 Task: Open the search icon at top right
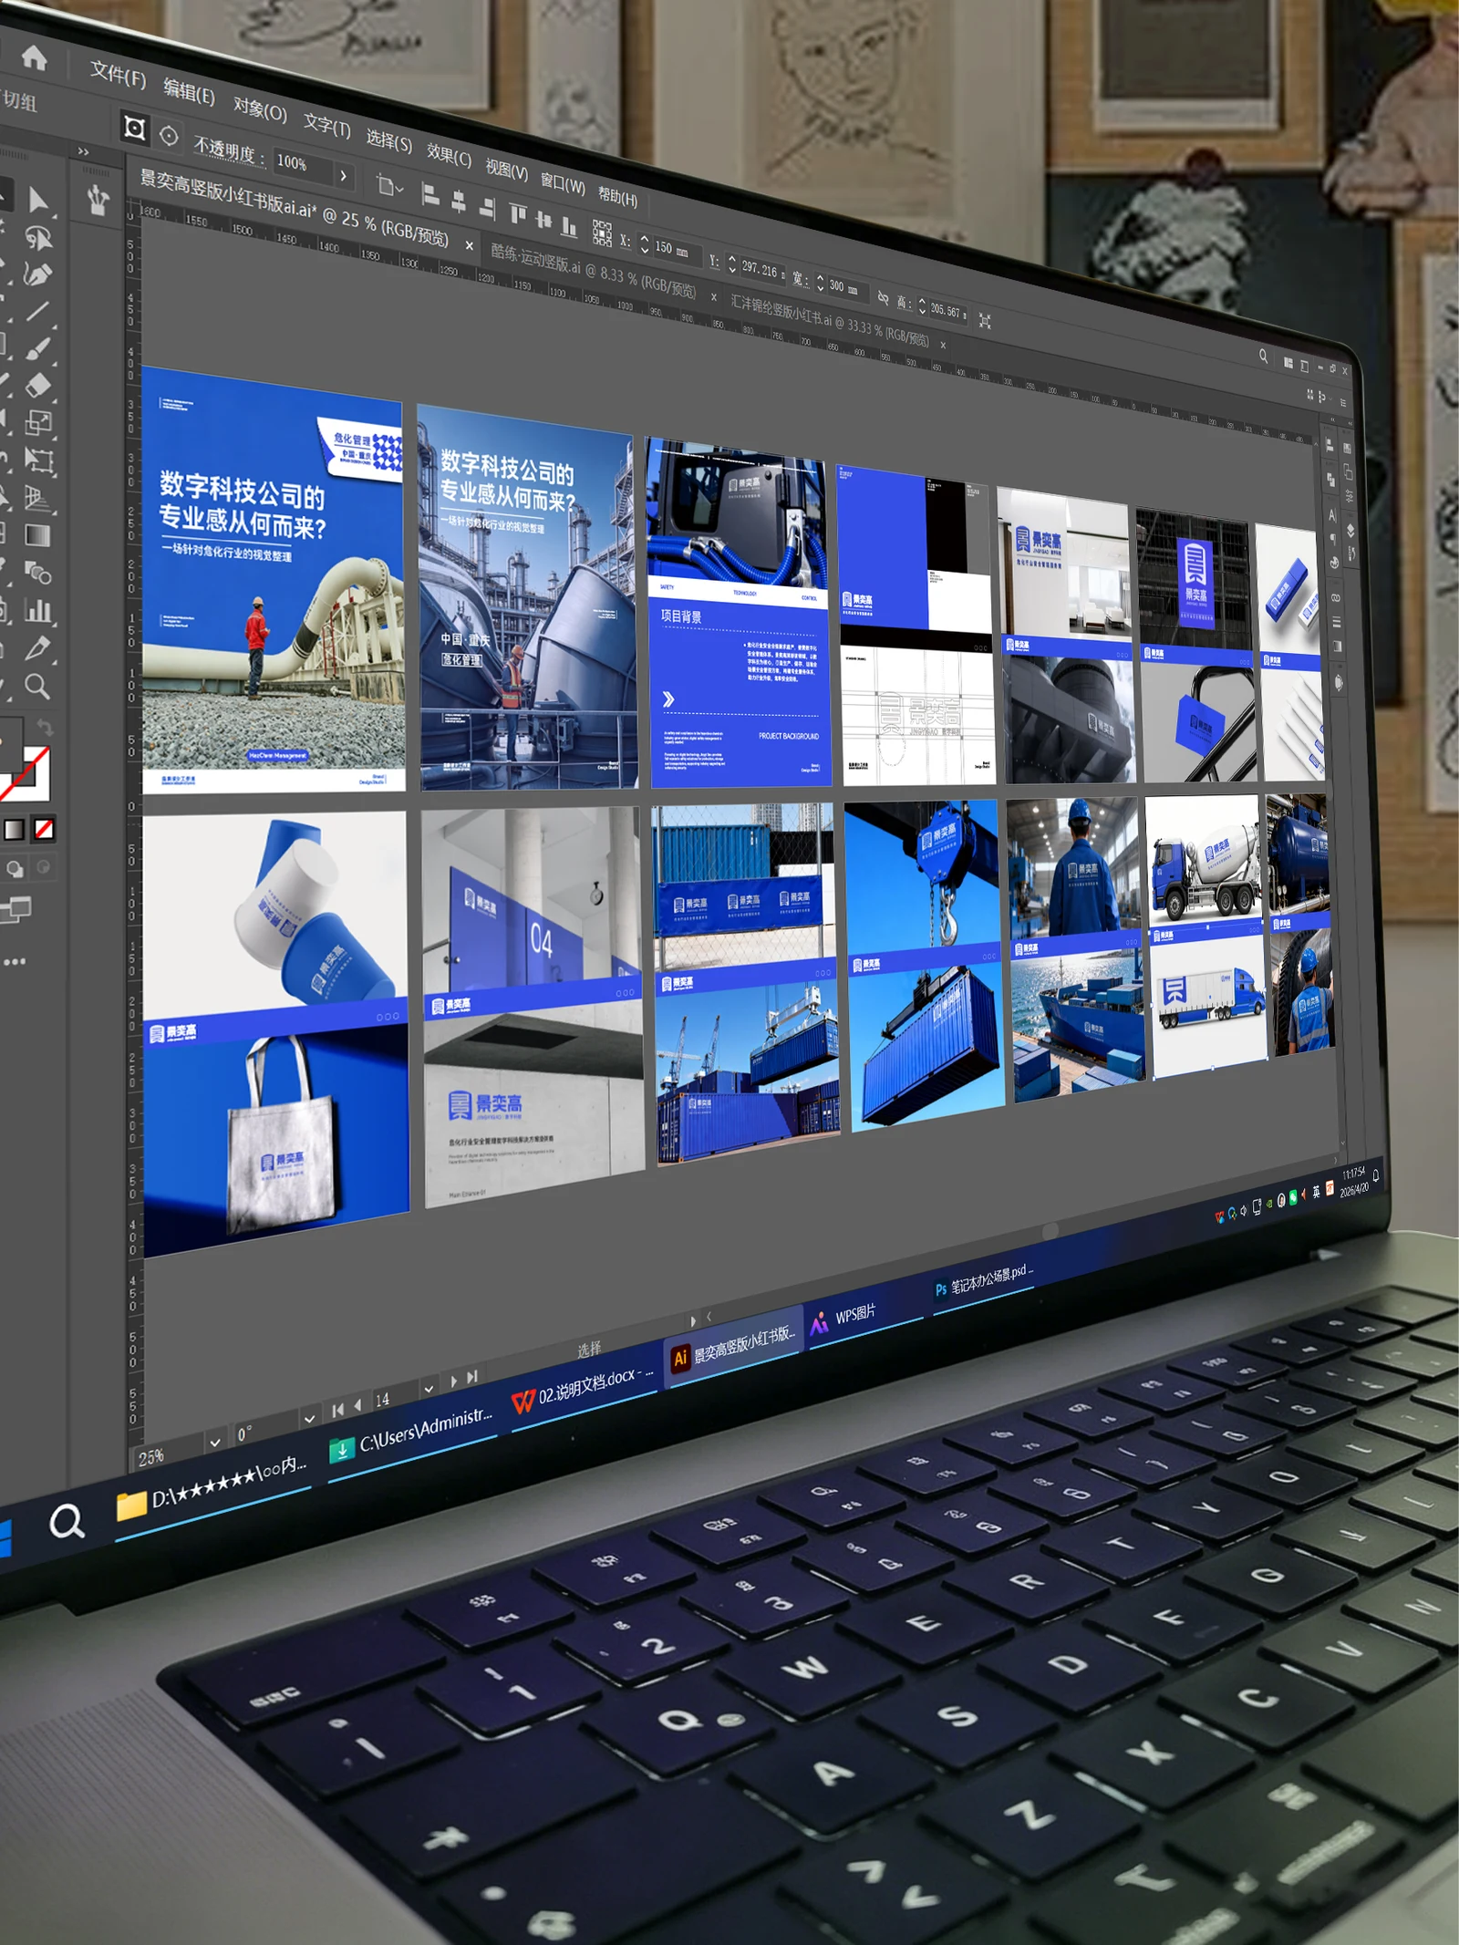coord(1263,356)
